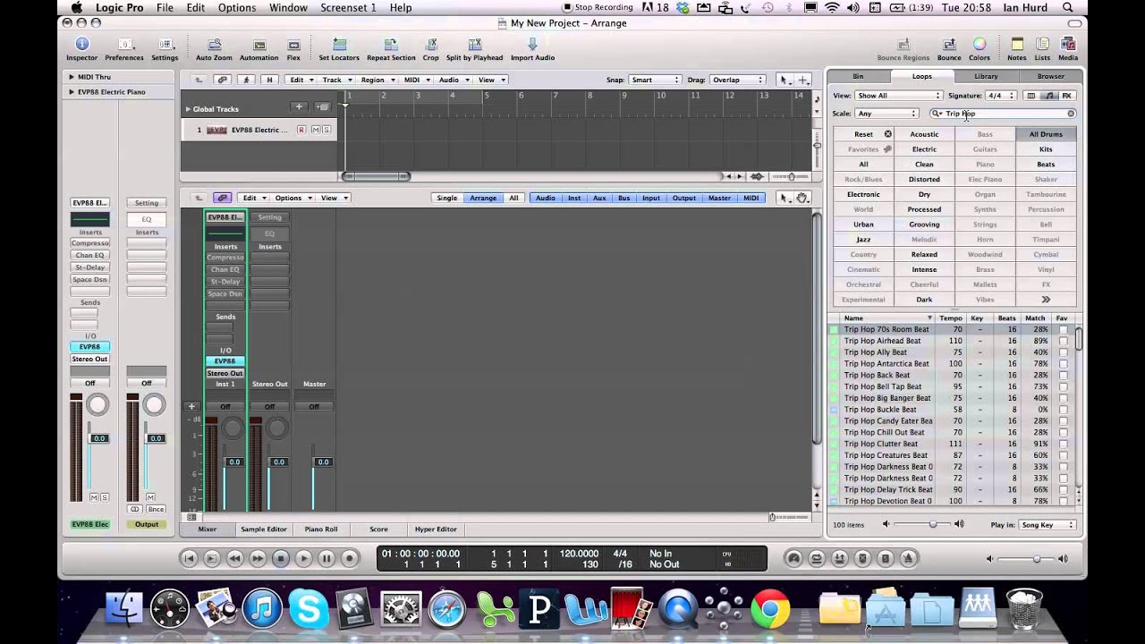This screenshot has height=644, width=1145.
Task: Tick Fav checkbox for Trip Hop Airhead Beat
Action: pyautogui.click(x=1063, y=341)
